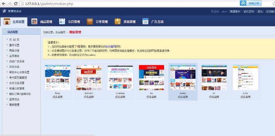Click 点击启用 under yjlz template
The width and height of the screenshot is (275, 136).
pyautogui.click(x=245, y=97)
